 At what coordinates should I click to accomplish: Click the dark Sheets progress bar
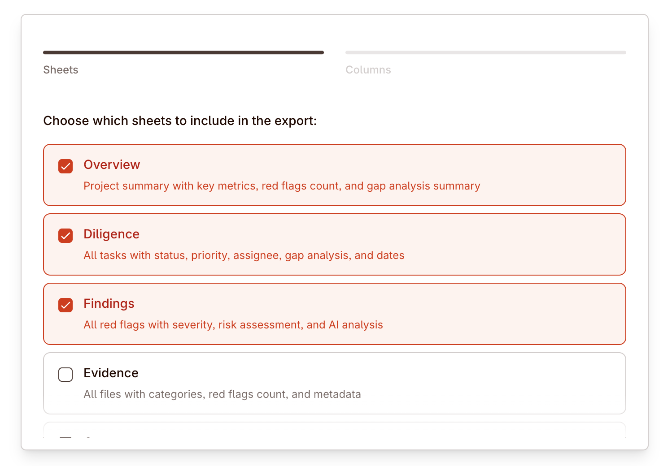[183, 52]
